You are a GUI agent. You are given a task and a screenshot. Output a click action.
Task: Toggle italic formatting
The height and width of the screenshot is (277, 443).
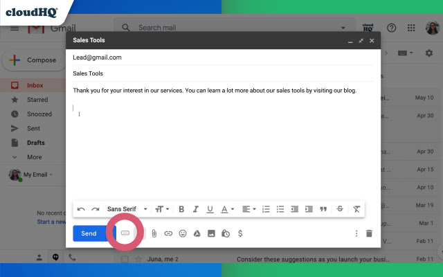[195, 209]
